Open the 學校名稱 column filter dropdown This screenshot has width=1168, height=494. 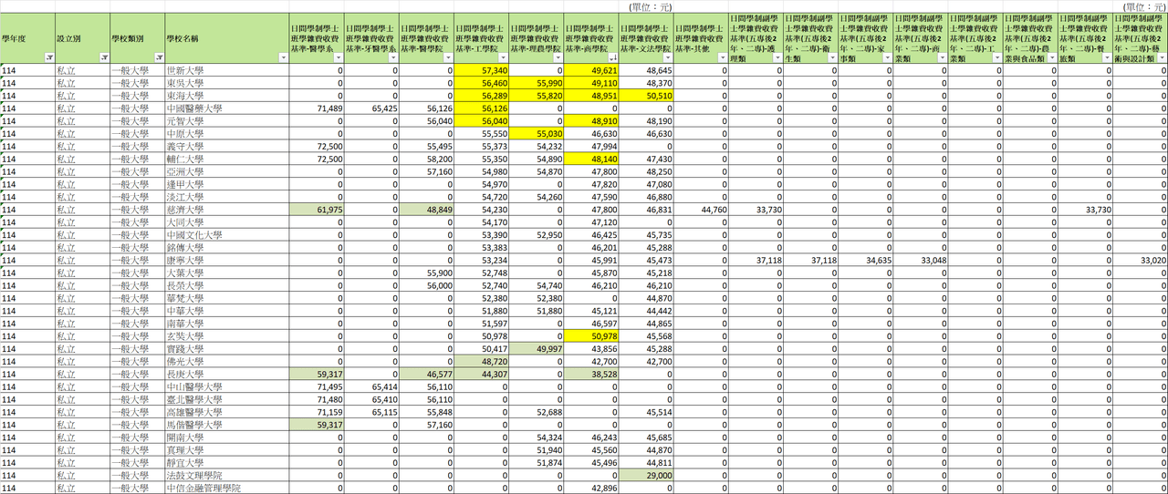click(x=284, y=57)
